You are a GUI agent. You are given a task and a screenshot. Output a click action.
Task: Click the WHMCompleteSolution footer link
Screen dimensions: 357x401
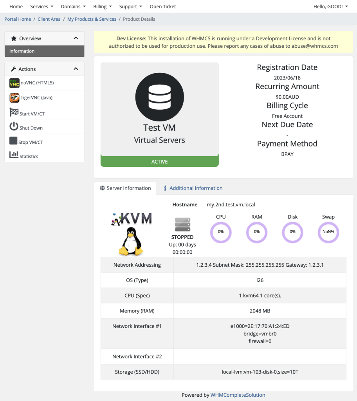pos(238,395)
